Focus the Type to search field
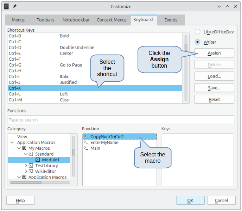This screenshot has height=211, width=242. click(x=121, y=120)
